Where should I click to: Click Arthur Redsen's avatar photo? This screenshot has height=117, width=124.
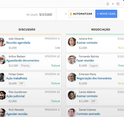pos(2,60)
